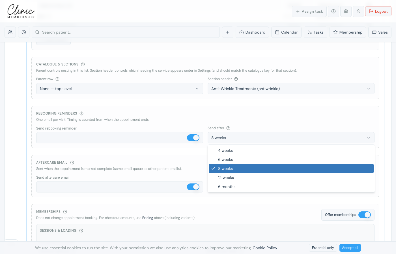Open the user profile icon

(x=358, y=11)
